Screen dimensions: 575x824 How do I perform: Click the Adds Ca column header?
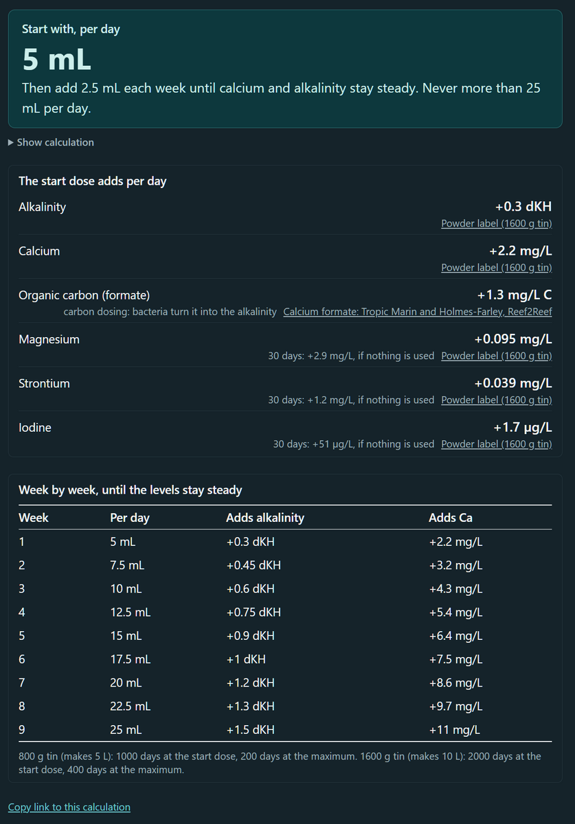click(451, 518)
